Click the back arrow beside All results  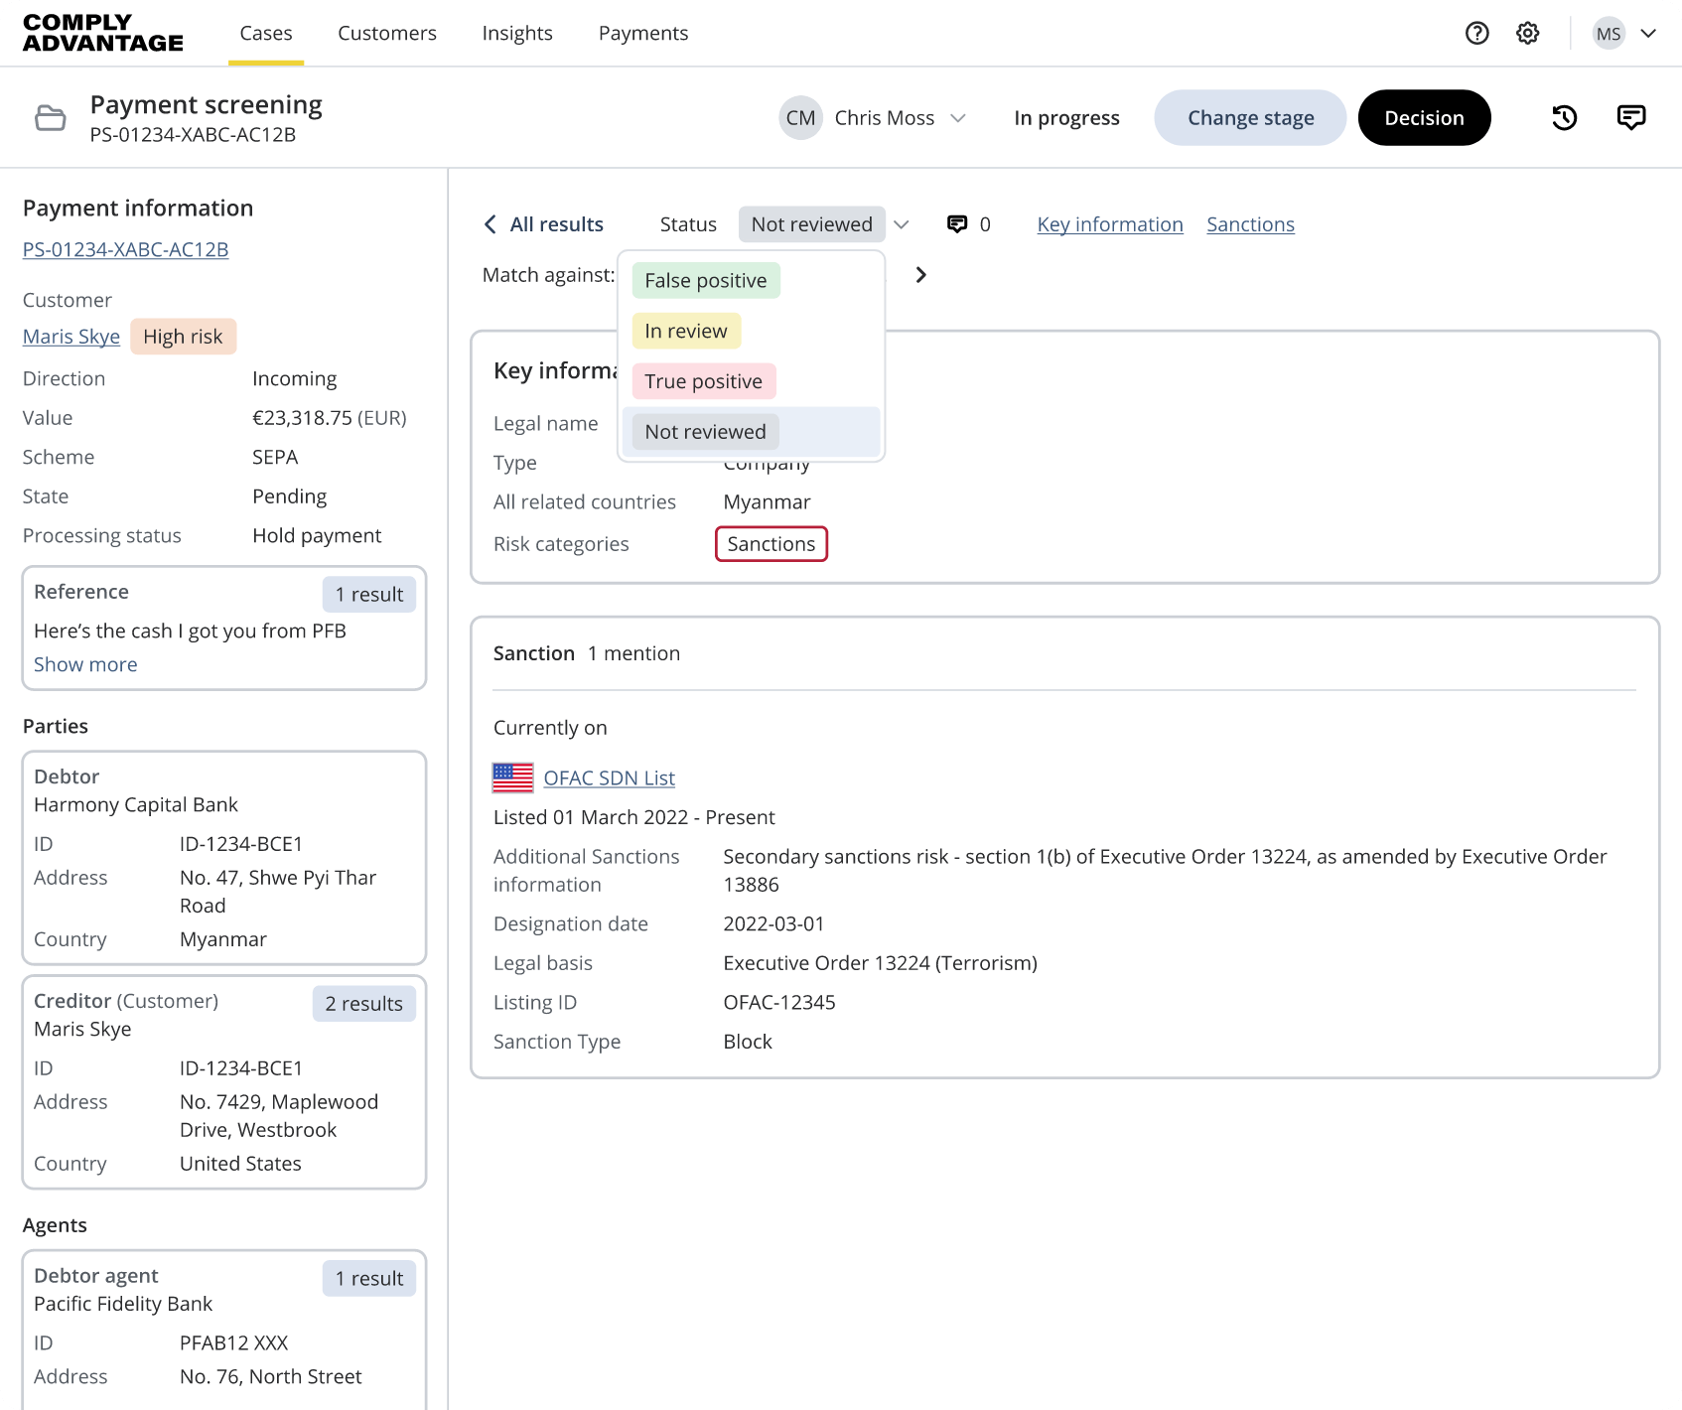click(x=490, y=224)
